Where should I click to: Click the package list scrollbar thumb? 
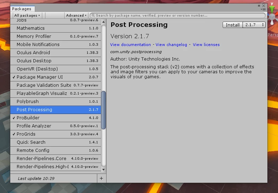pyautogui.click(x=104, y=110)
